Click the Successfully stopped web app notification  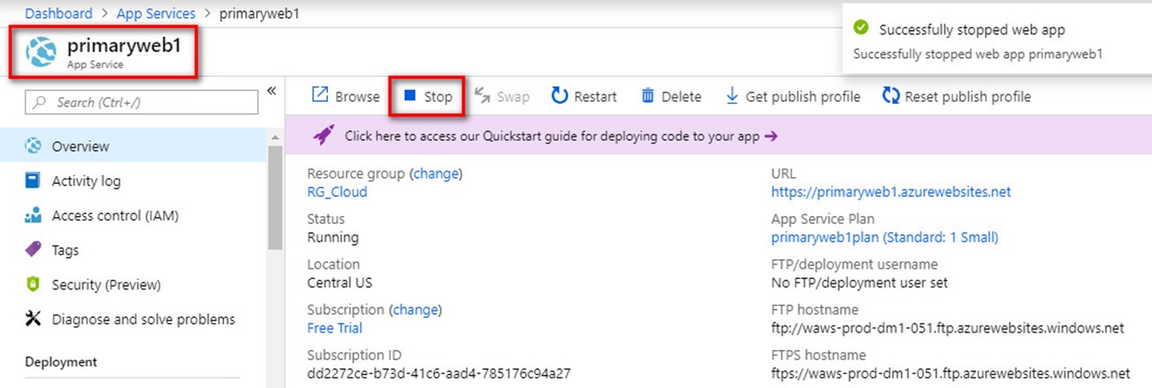coord(997,41)
